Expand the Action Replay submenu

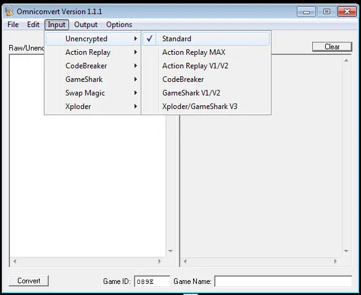pos(93,52)
